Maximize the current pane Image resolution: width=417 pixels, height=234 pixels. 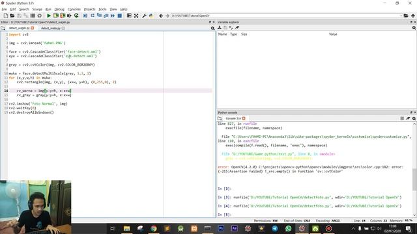pos(129,16)
